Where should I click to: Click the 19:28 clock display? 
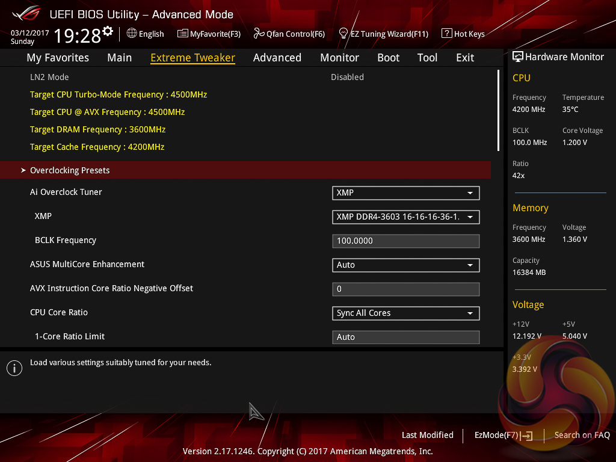[x=78, y=35]
